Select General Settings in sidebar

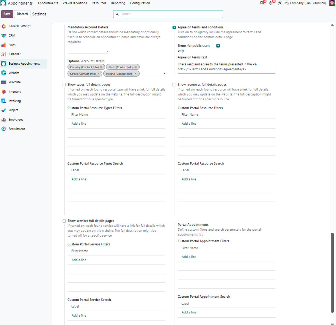20,26
